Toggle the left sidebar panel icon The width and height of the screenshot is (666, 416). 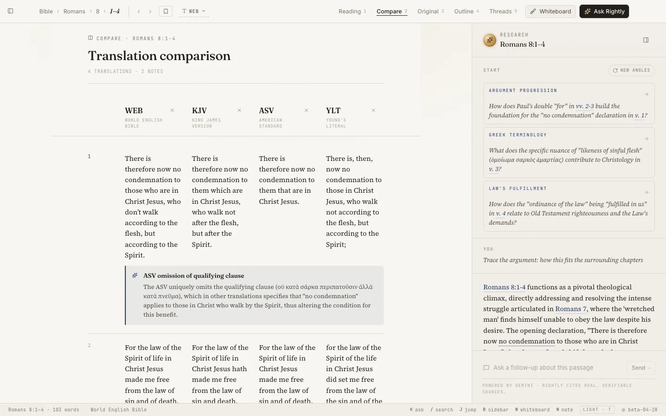coord(10,11)
